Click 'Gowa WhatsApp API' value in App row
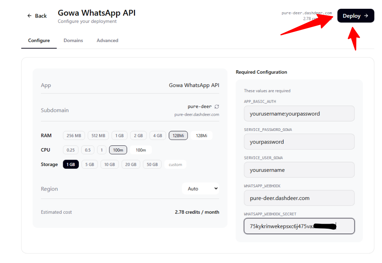Screen dimensions: 382x263 pyautogui.click(x=194, y=85)
